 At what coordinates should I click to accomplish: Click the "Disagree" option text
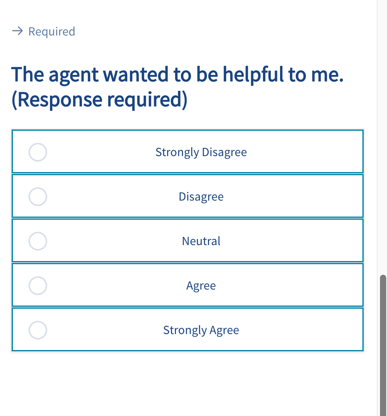click(x=201, y=196)
